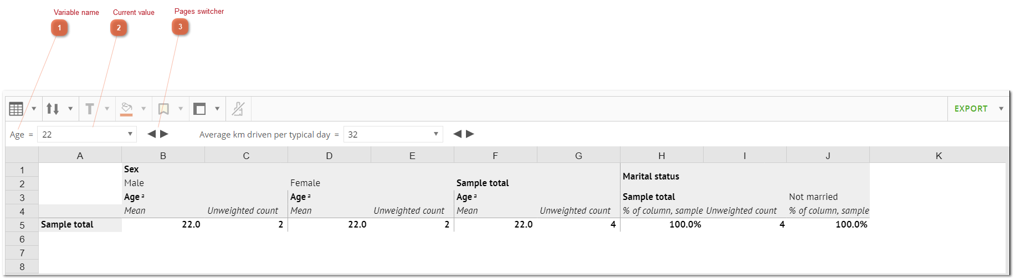Click the sort up-down arrows icon

pyautogui.click(x=53, y=109)
